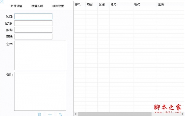Click into the 区\服 input field
185x116 pixels.
point(33,23)
